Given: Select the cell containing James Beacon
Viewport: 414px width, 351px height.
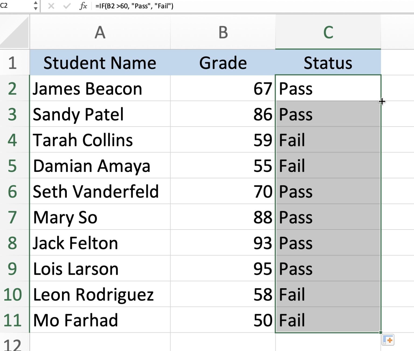Looking at the screenshot, I should pos(100,88).
